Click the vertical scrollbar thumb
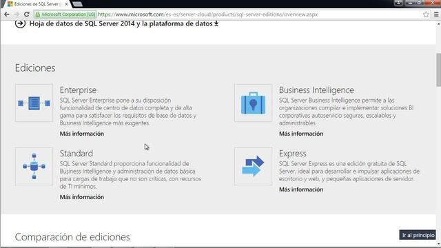The width and height of the screenshot is (441, 248). [438, 70]
